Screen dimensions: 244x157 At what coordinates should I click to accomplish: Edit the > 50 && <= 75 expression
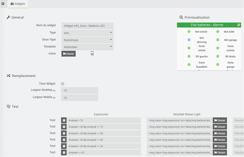(104, 127)
